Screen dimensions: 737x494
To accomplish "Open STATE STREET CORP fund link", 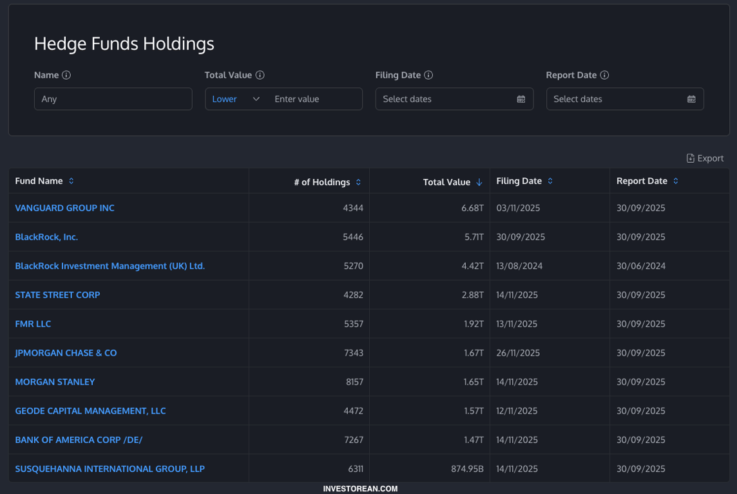I will 57,295.
